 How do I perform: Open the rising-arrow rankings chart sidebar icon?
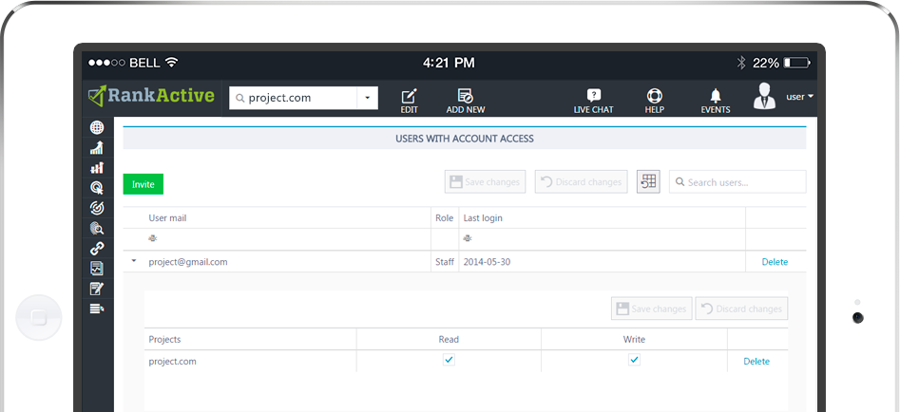[x=97, y=148]
